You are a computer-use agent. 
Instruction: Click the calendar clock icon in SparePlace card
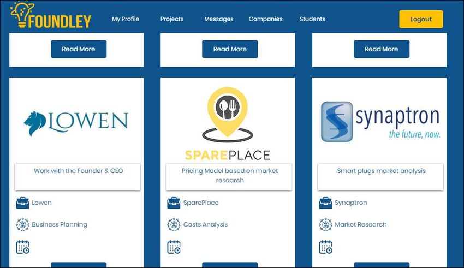click(x=174, y=247)
